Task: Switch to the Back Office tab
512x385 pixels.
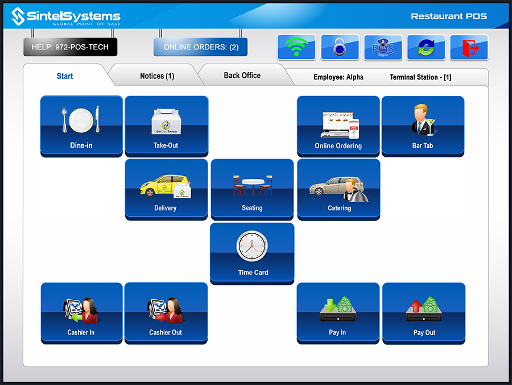Action: click(242, 76)
